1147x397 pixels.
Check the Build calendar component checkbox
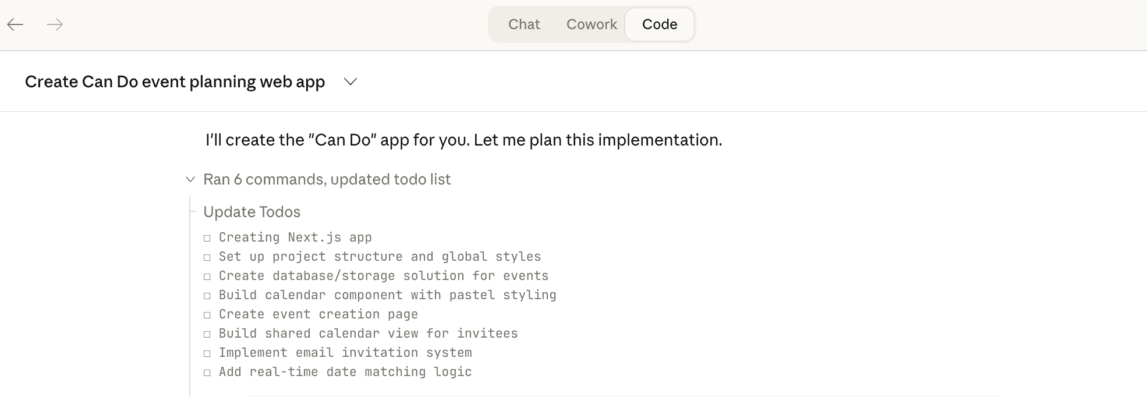207,296
